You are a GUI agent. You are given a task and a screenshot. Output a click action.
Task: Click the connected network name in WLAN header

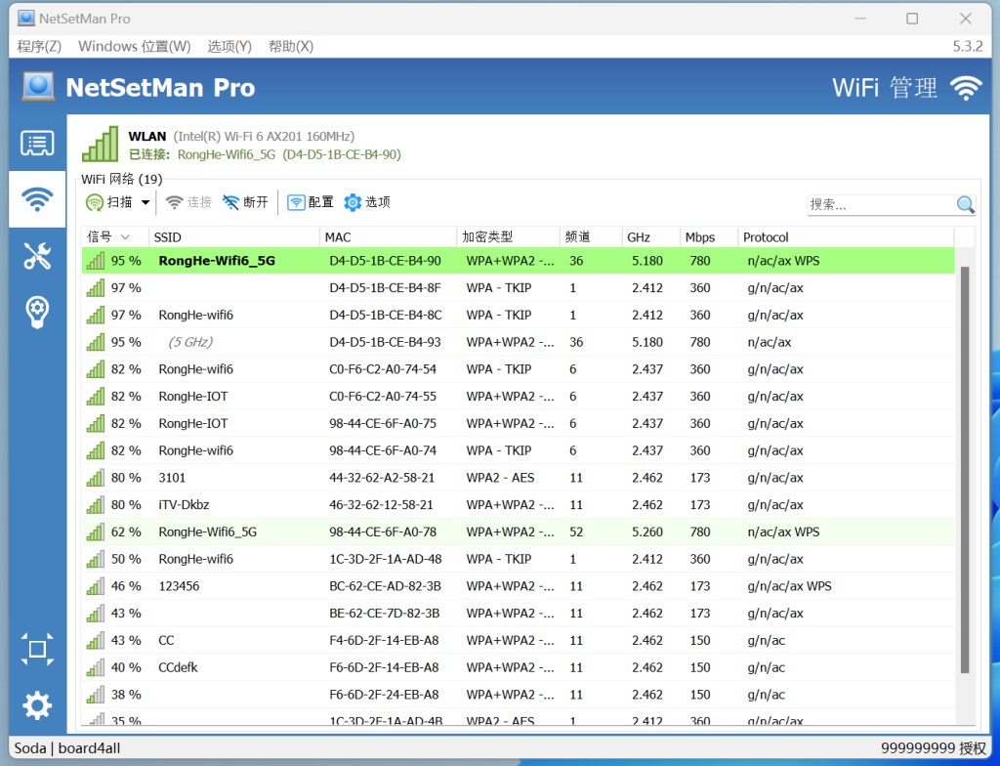[x=229, y=154]
